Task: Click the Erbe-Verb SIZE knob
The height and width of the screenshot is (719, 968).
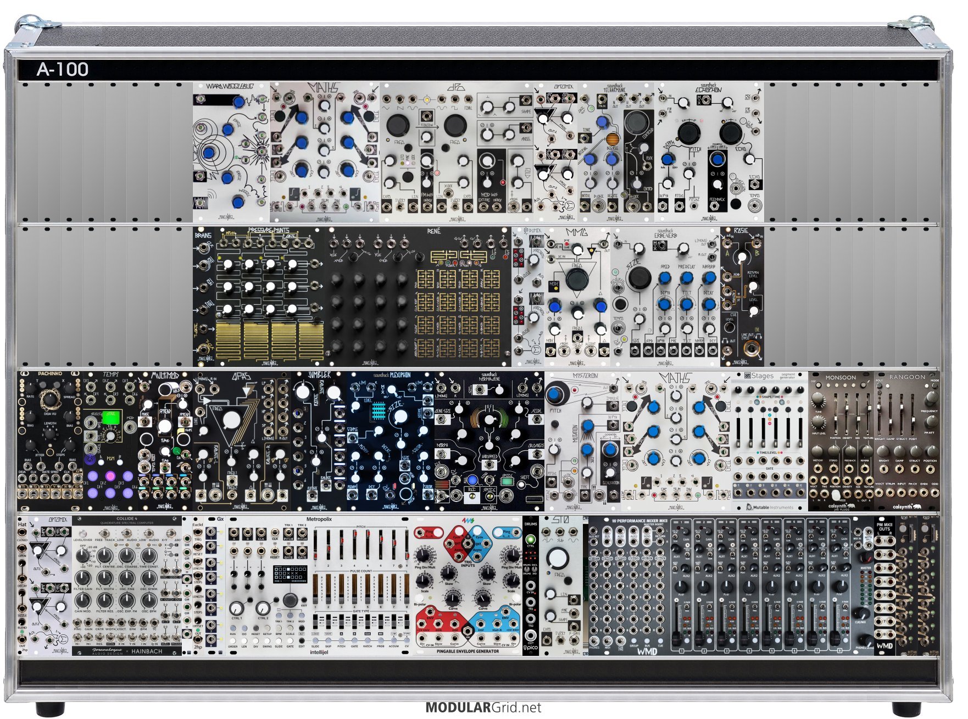Action: click(639, 278)
